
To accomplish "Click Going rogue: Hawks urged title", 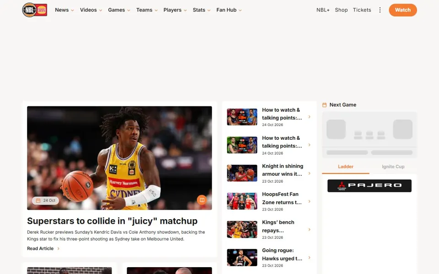I will tap(282, 254).
